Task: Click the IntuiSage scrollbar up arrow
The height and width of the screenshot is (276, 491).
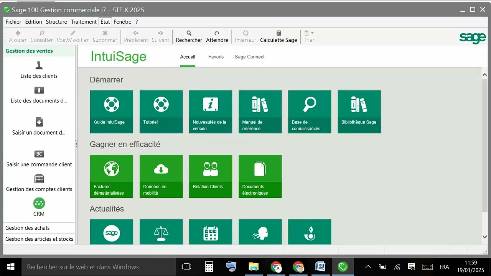Action: [x=484, y=75]
